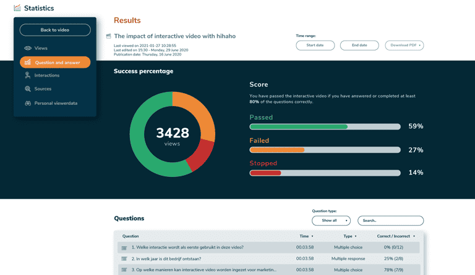Click the binoculars icon for Personal viewerdata
Viewport: 475px width, 275px height.
coord(28,103)
